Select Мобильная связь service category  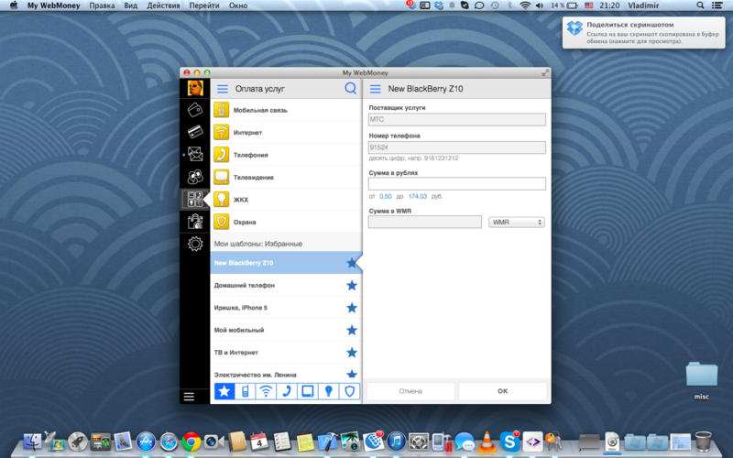click(259, 110)
